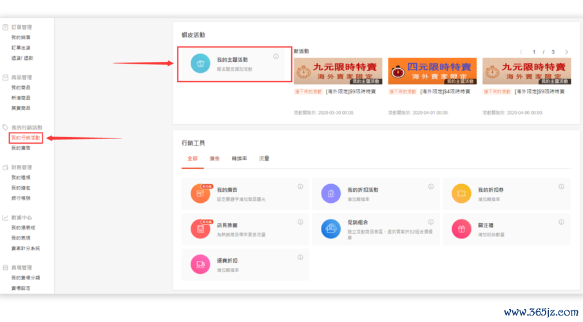Go to next page of 新活動 banners
583x322 pixels.
pos(566,52)
